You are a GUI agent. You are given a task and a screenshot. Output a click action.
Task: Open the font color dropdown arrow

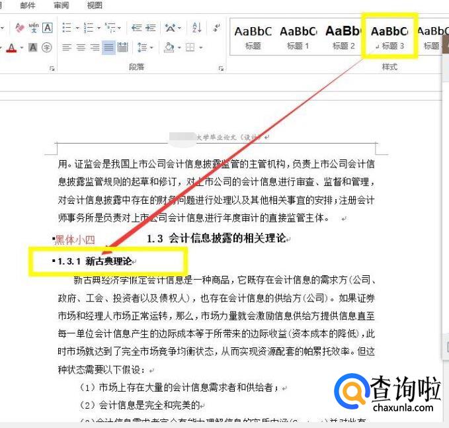[21, 48]
